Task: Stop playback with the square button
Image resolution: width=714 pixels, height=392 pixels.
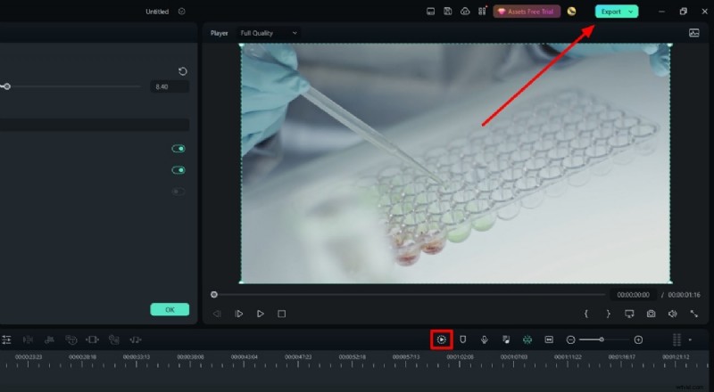Action: pos(281,314)
